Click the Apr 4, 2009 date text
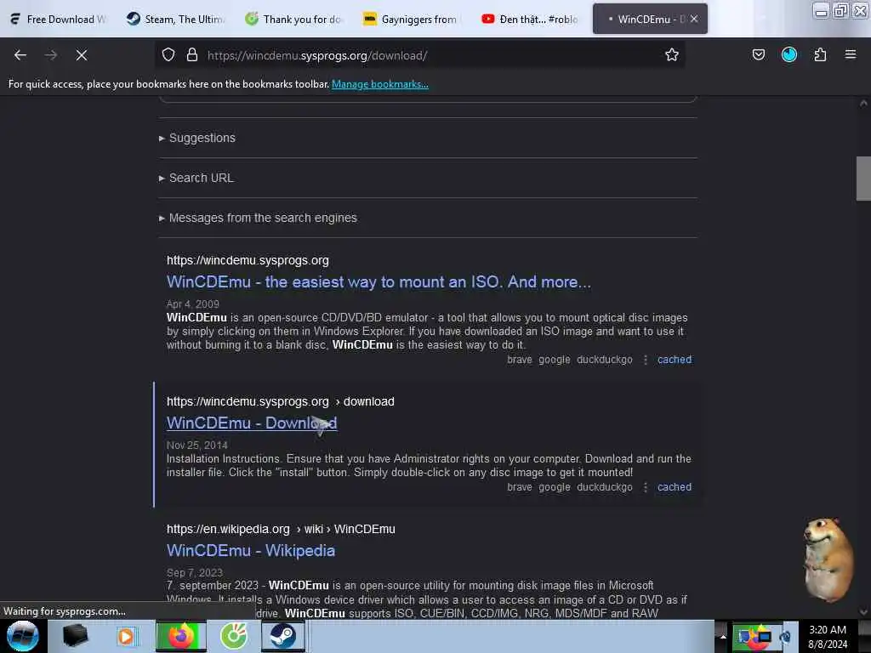The width and height of the screenshot is (871, 653). (x=193, y=304)
